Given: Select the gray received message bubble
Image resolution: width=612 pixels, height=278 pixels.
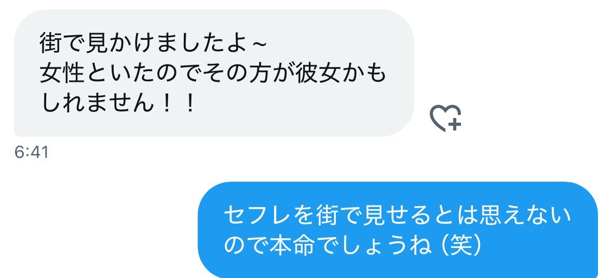Looking at the screenshot, I should (214, 73).
